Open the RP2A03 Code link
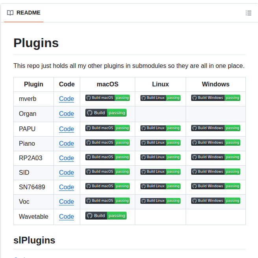 coord(66,158)
